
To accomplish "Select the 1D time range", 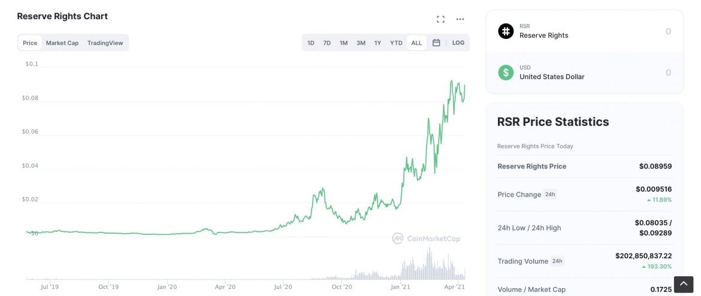I will coord(311,43).
